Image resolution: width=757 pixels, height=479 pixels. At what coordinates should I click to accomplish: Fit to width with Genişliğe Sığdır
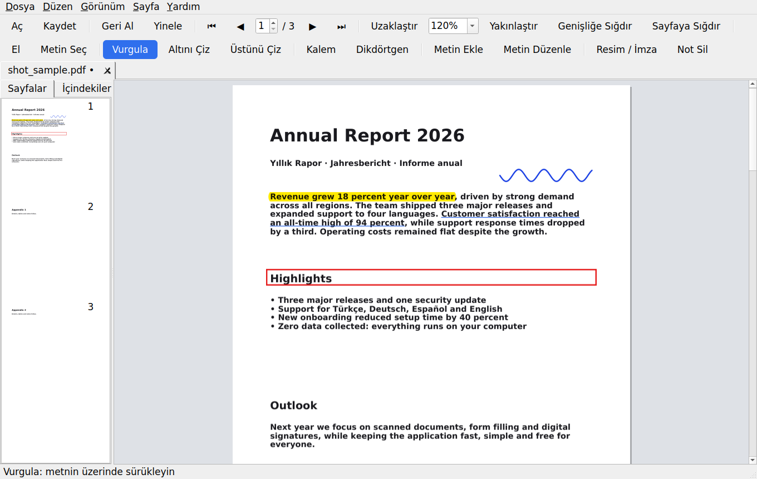[595, 26]
